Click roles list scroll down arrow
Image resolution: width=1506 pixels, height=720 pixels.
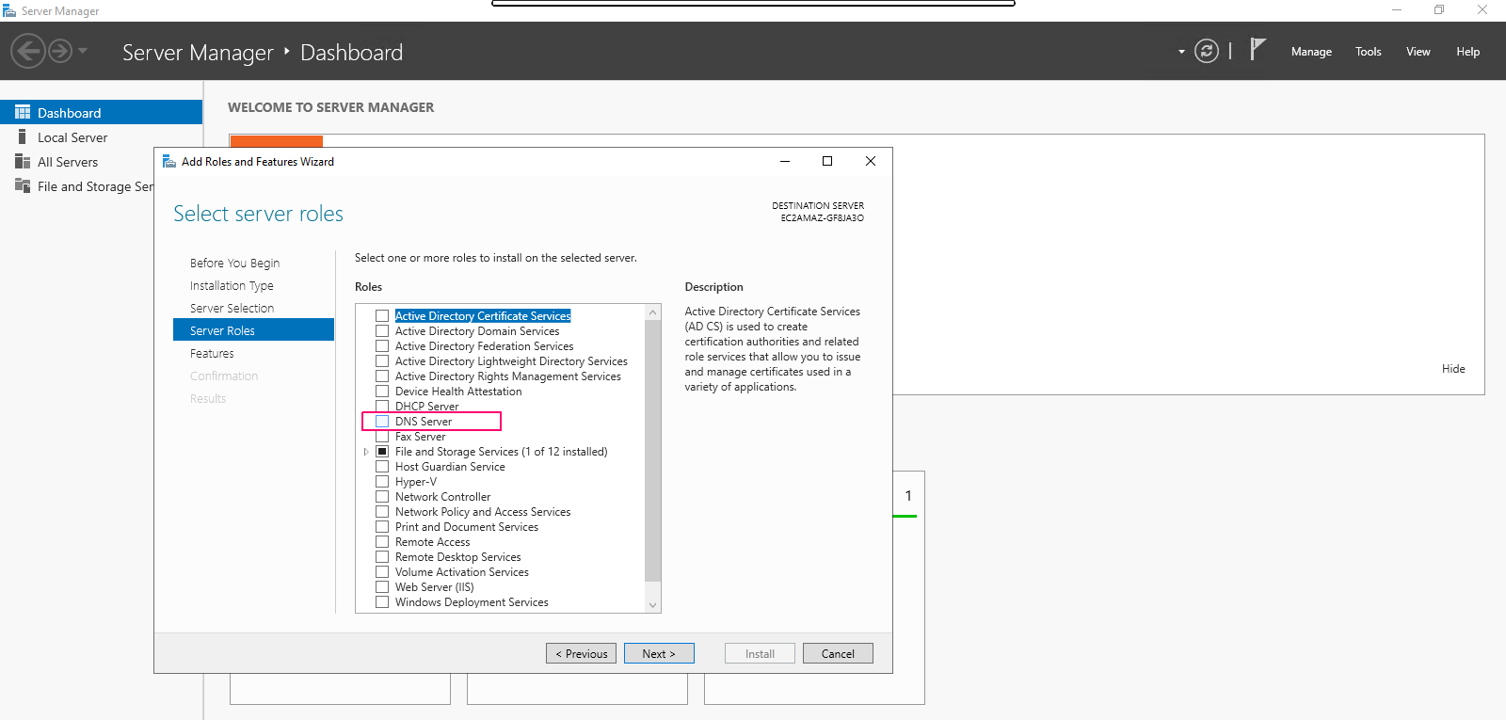coord(653,605)
